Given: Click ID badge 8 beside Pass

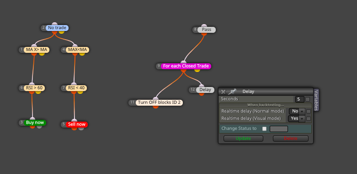Looking at the screenshot, I should coord(195,30).
